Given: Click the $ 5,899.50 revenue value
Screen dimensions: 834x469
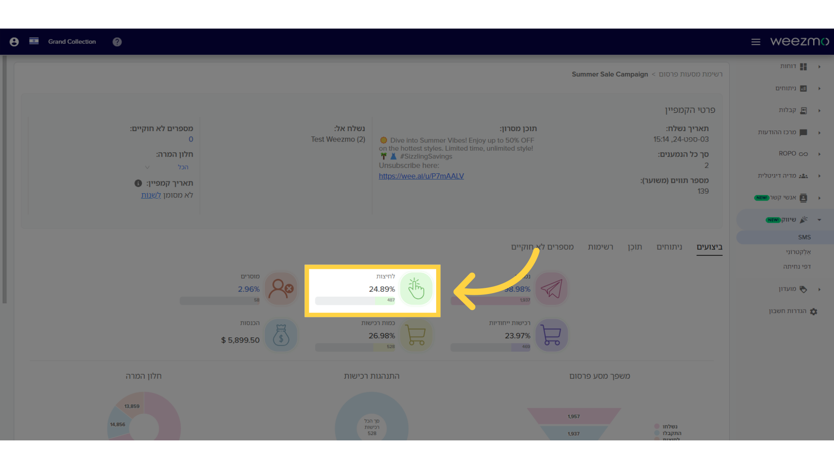Looking at the screenshot, I should [240, 340].
